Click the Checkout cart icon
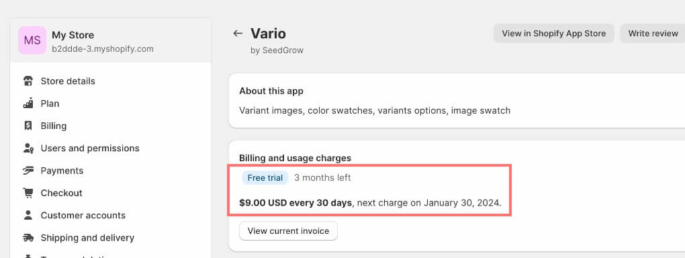The width and height of the screenshot is (685, 258). coord(28,193)
